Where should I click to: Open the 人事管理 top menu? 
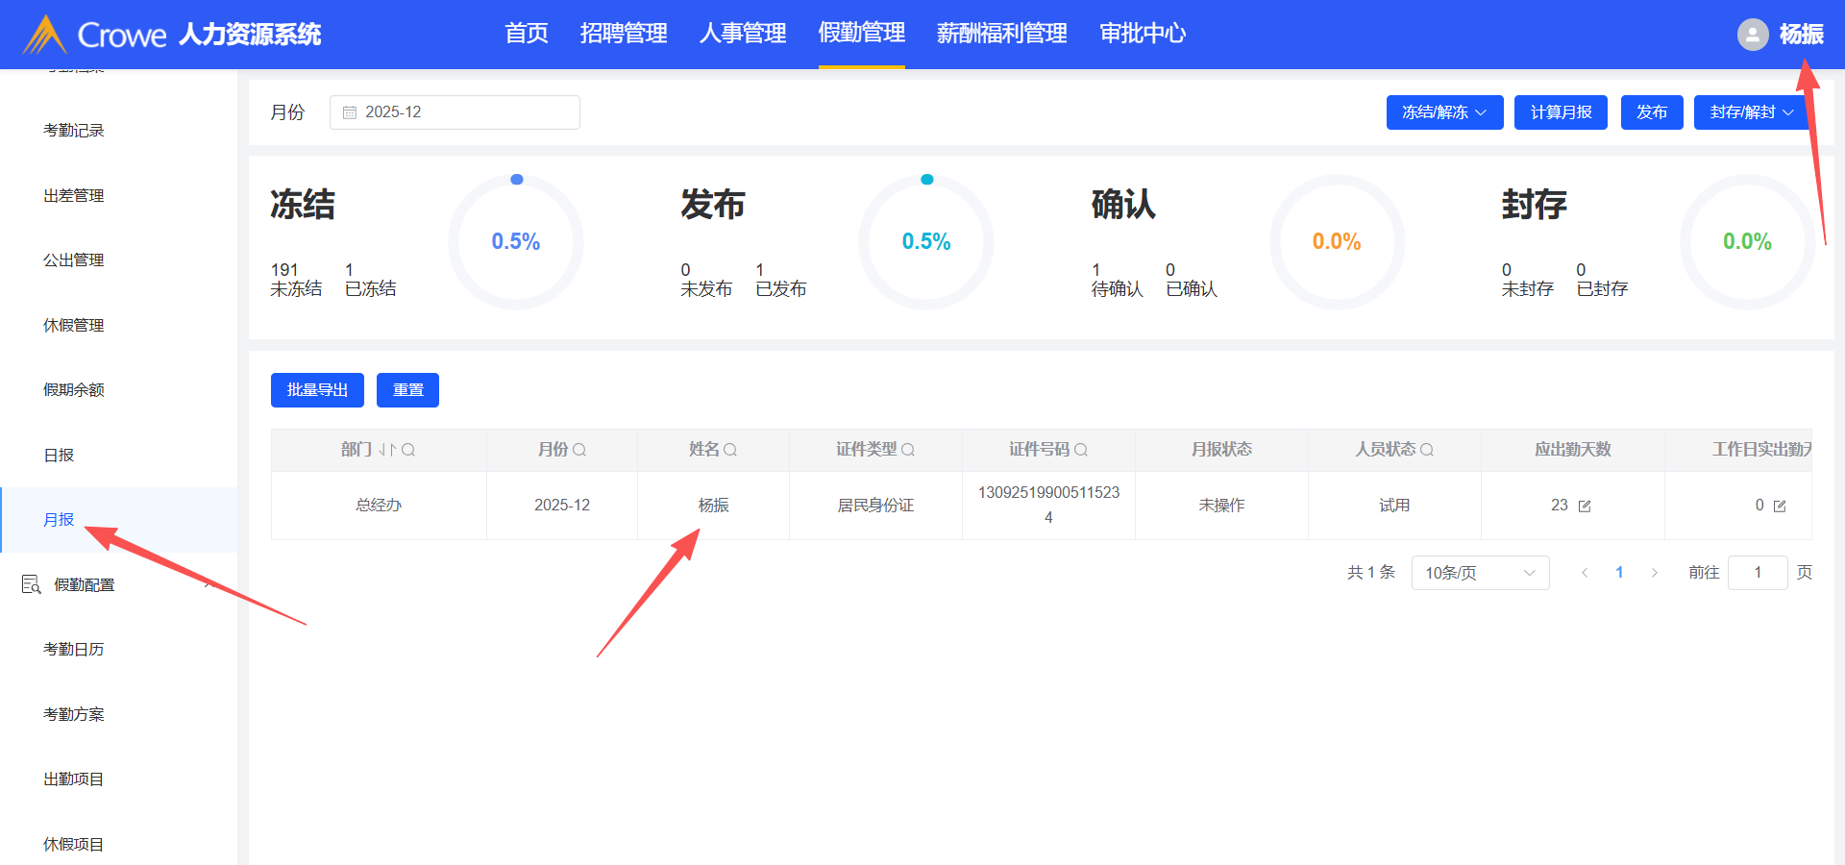click(743, 34)
